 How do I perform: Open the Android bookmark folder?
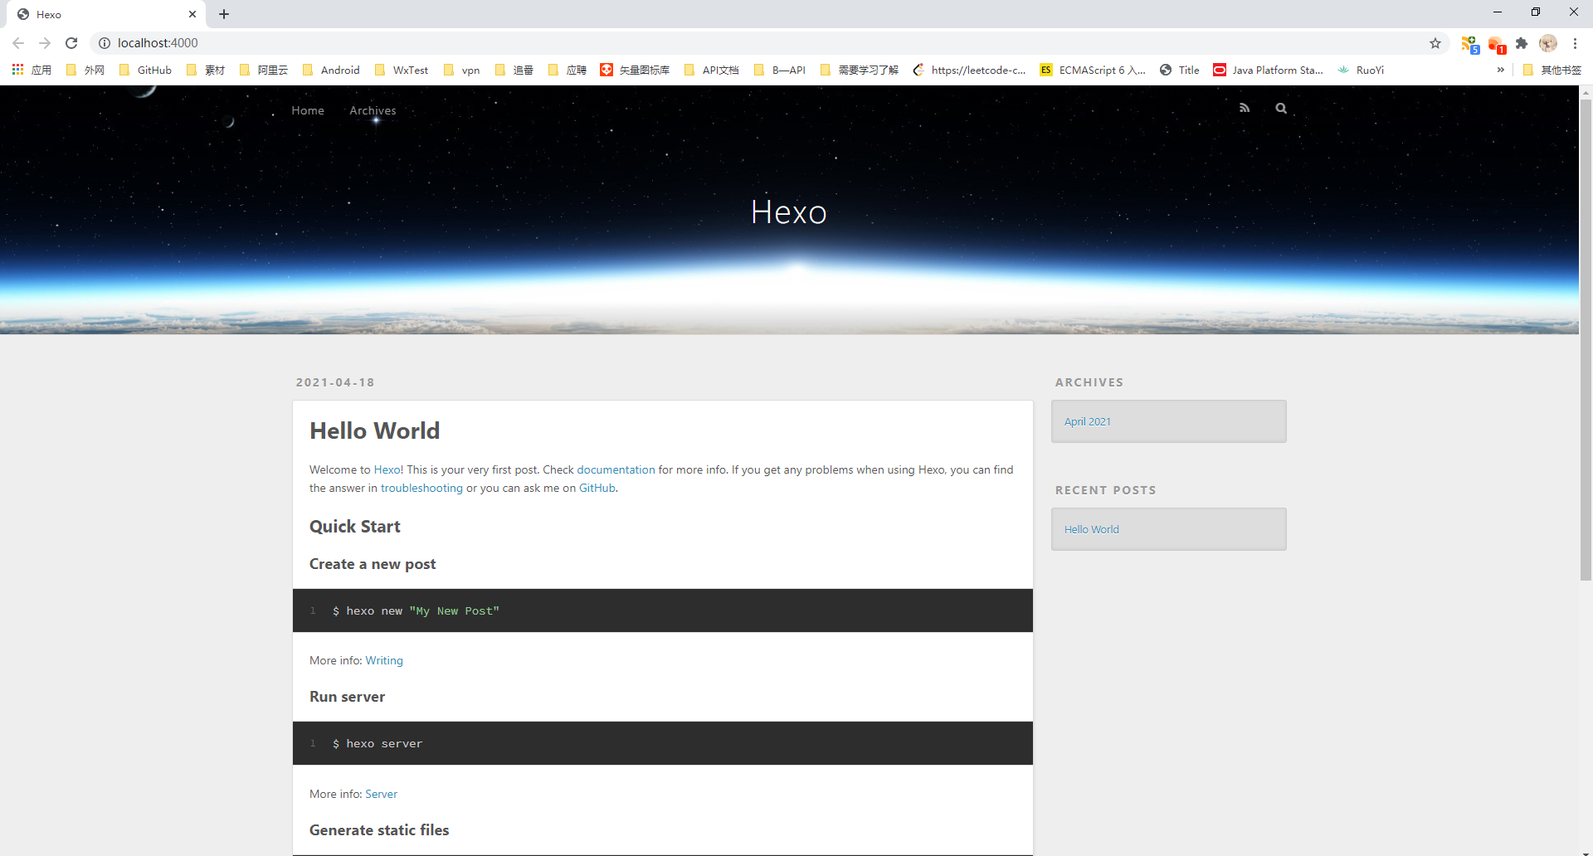click(x=331, y=70)
